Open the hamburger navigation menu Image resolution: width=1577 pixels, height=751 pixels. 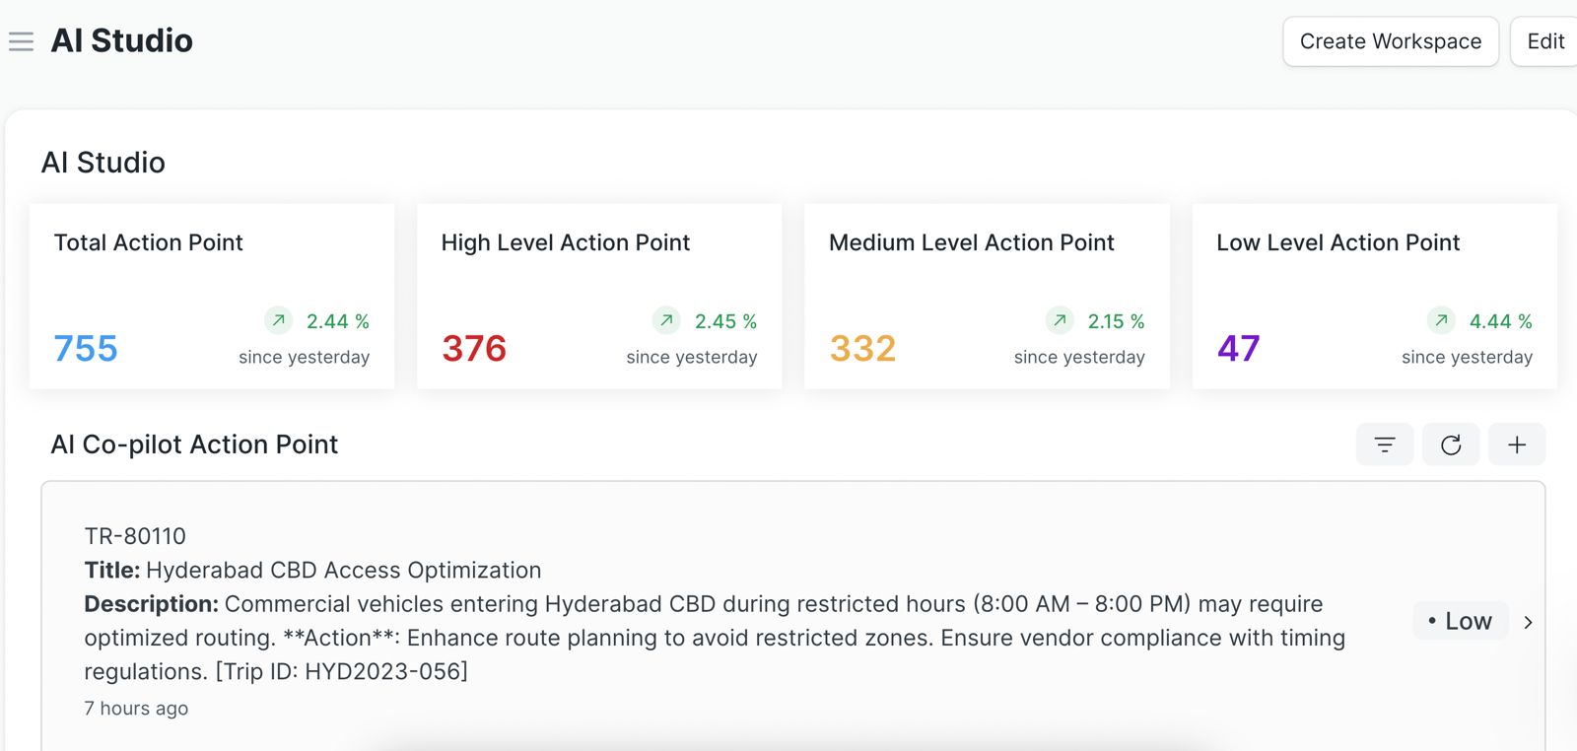(x=21, y=41)
